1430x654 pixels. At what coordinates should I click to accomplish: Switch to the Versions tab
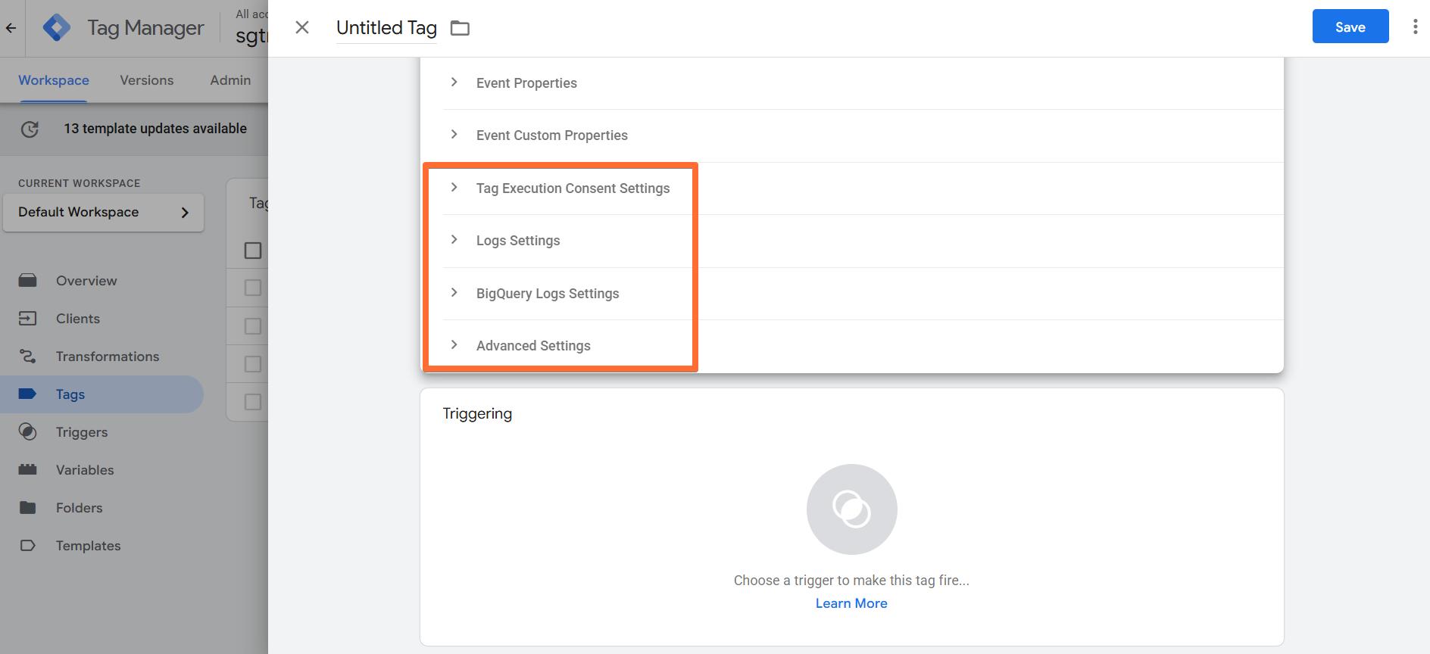pyautogui.click(x=147, y=80)
